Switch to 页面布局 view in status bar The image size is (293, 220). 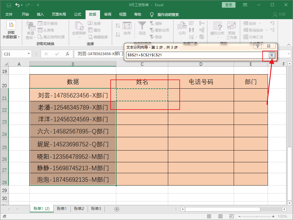(x=220, y=216)
